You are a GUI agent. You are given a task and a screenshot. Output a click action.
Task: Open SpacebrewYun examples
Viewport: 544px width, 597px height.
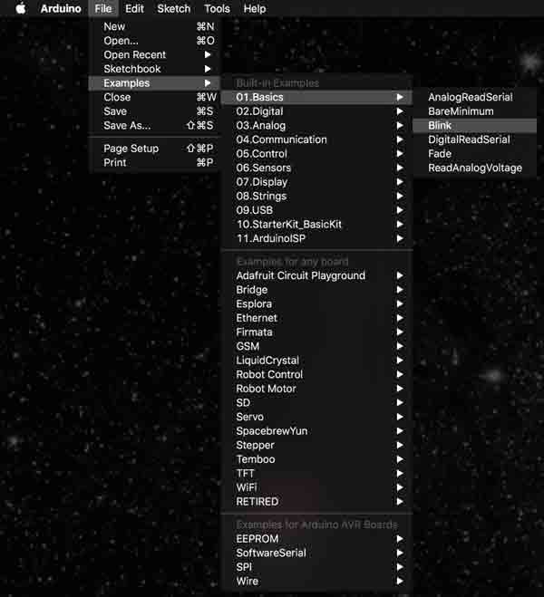(317, 430)
